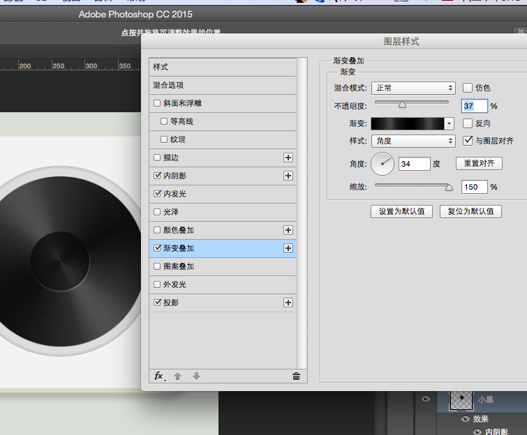
Task: Click the 小黑 layer thumbnail
Action: [461, 399]
